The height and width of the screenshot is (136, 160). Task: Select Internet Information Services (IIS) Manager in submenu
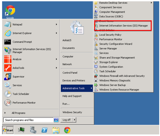coord(123,26)
